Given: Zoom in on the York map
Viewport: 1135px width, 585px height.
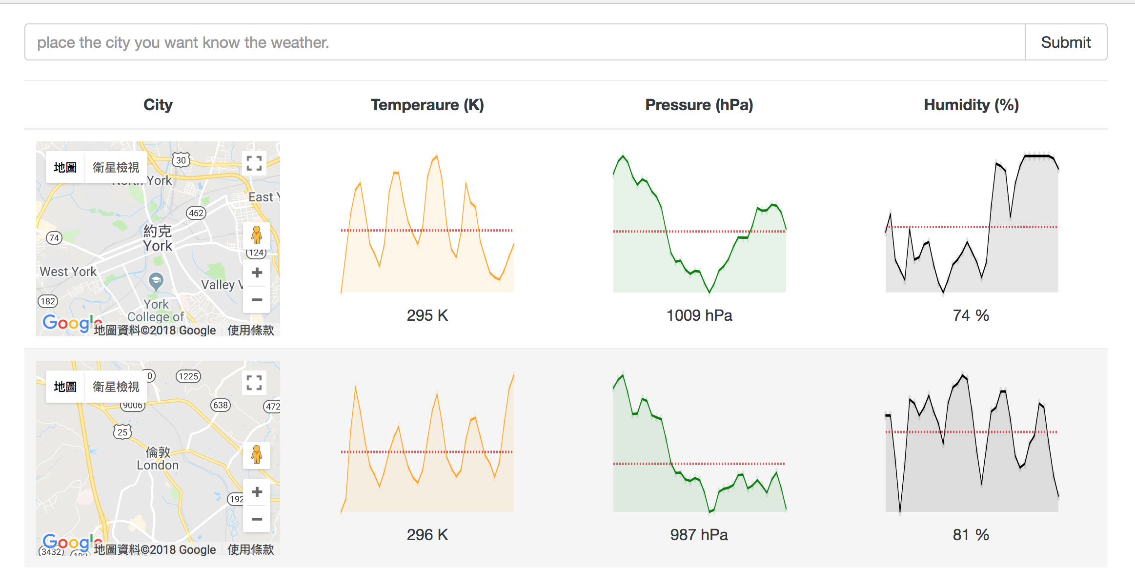Looking at the screenshot, I should pos(257,273).
